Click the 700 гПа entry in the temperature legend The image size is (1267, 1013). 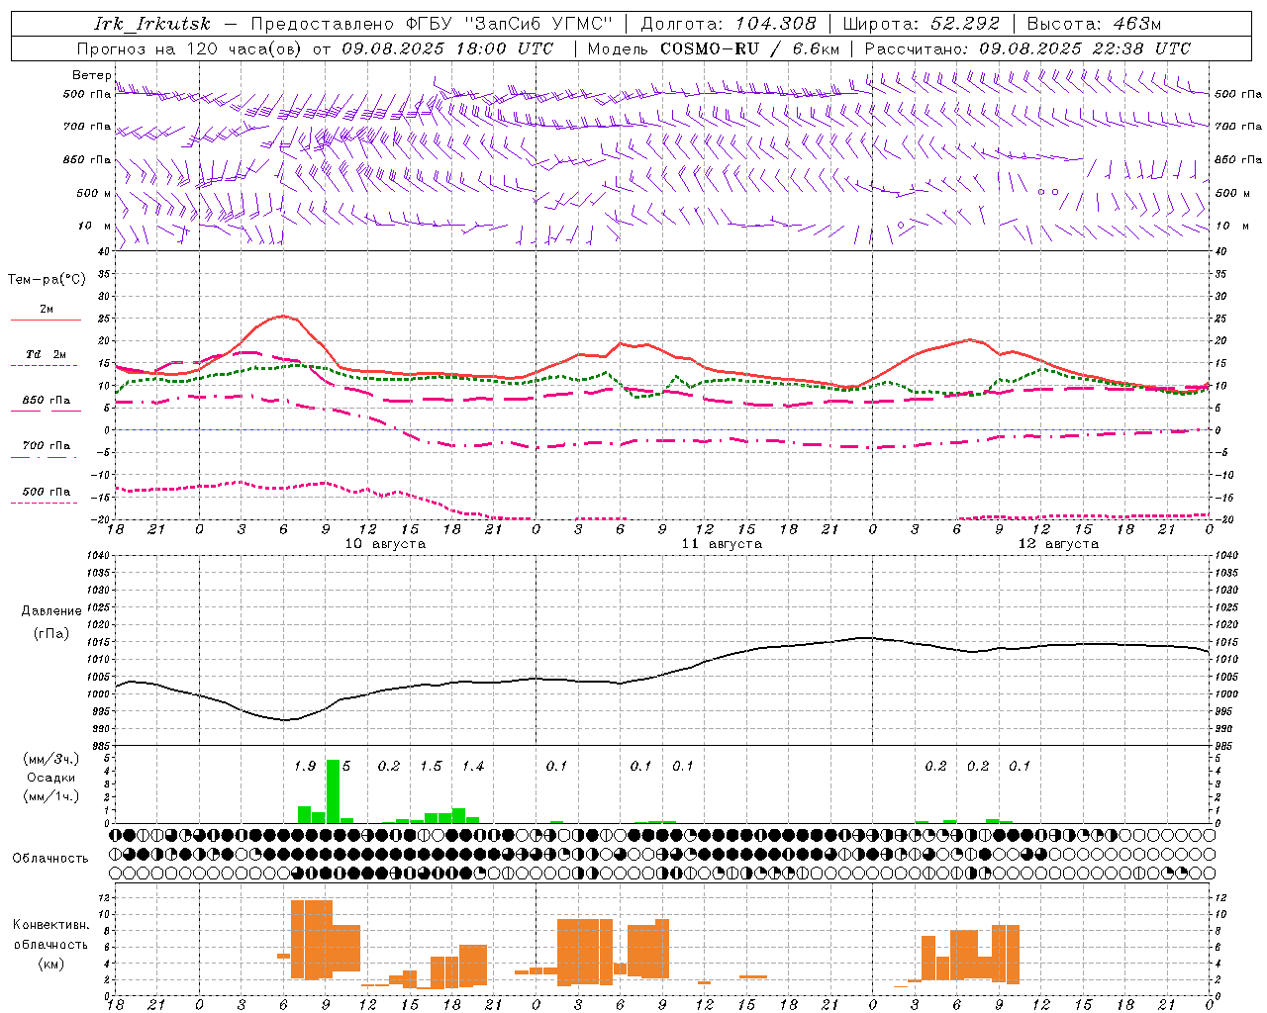[x=46, y=445]
